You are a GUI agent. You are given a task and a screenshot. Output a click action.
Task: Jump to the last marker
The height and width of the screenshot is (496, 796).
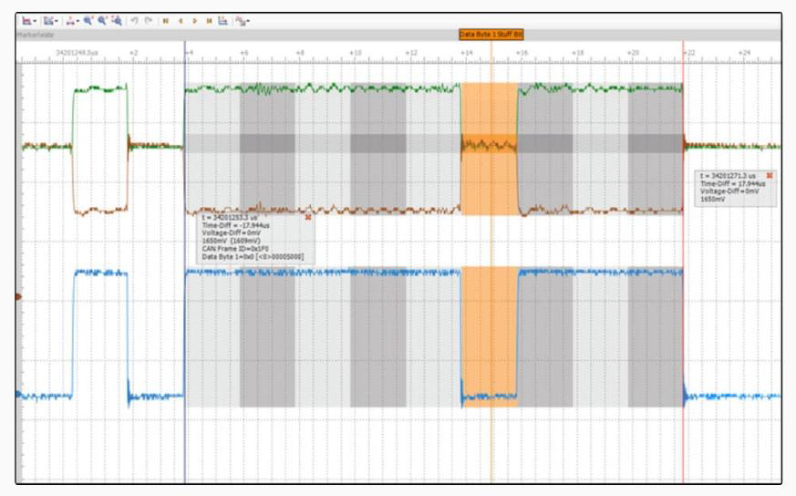209,21
